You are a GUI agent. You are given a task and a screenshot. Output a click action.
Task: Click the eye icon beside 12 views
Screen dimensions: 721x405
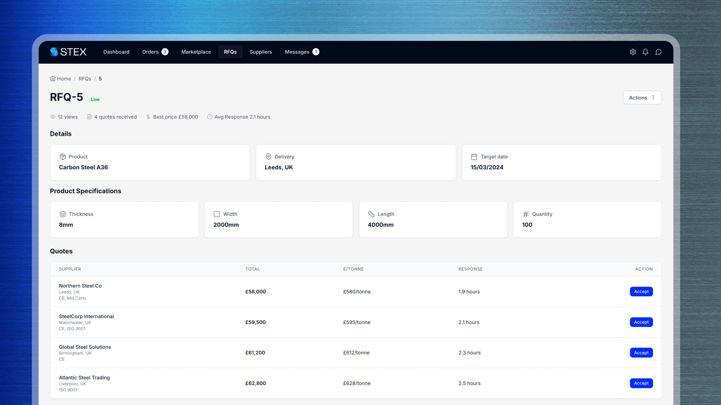(53, 117)
